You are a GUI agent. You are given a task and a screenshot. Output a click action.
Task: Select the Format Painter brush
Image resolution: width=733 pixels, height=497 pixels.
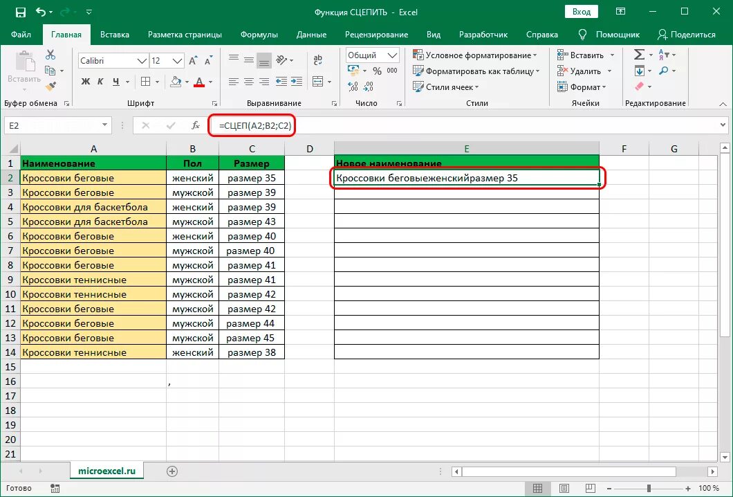50,86
